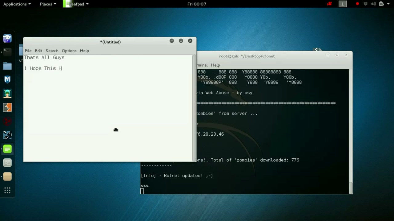Select green Leafpad icon in the dock
394x221 pixels.
click(7, 149)
